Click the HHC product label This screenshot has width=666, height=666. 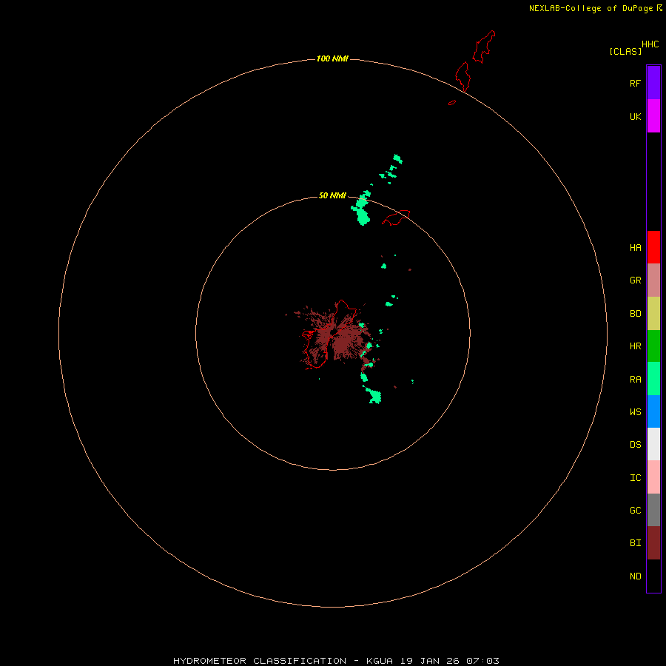650,44
